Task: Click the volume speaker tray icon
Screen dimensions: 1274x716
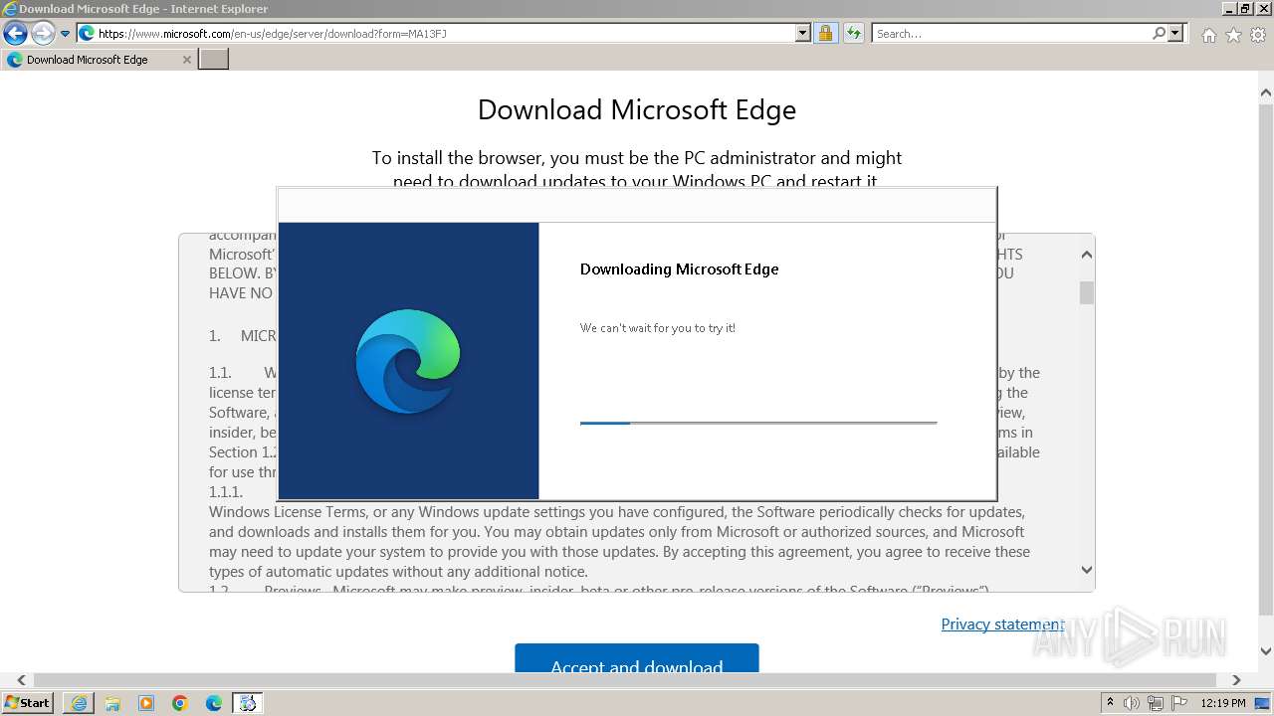Action: (x=1132, y=703)
